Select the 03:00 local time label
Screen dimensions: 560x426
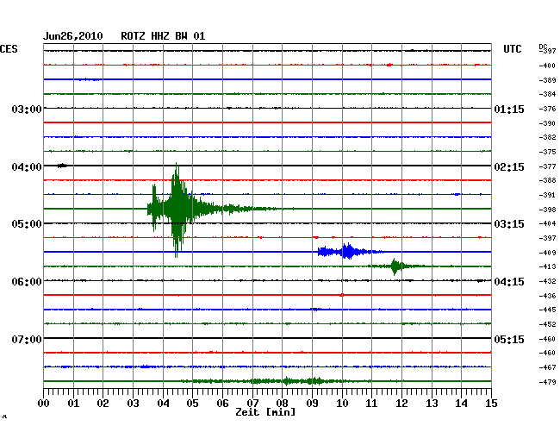27,109
